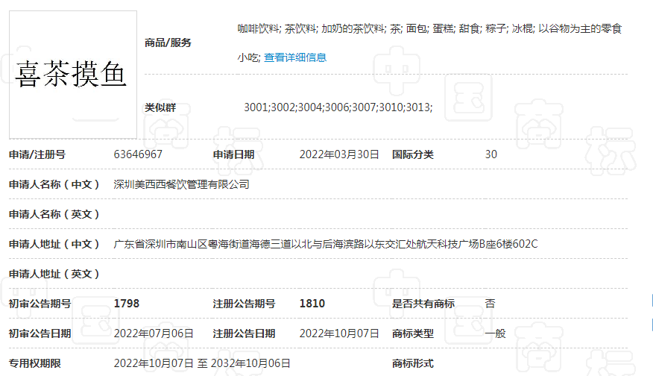653x376 pixels.
Task: Select the application date 2022年03月30日
Action: [x=339, y=154]
